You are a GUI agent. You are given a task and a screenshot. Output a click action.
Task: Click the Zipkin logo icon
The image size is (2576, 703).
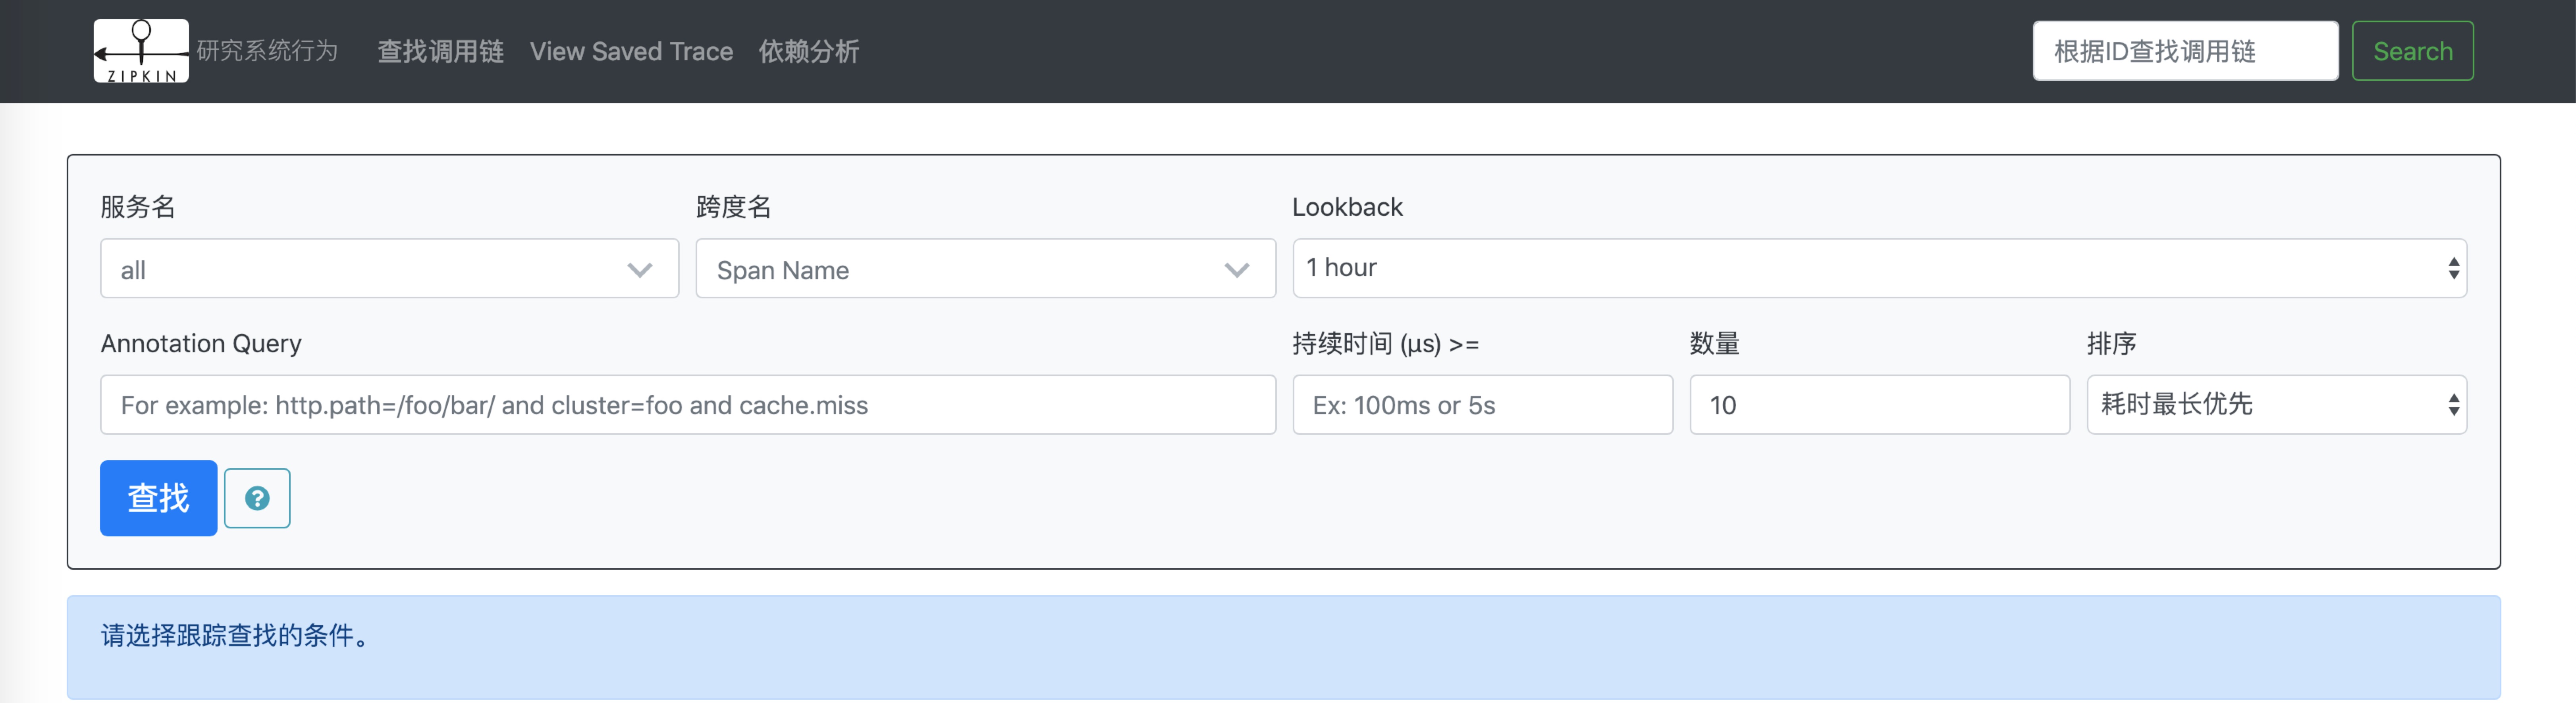point(141,51)
